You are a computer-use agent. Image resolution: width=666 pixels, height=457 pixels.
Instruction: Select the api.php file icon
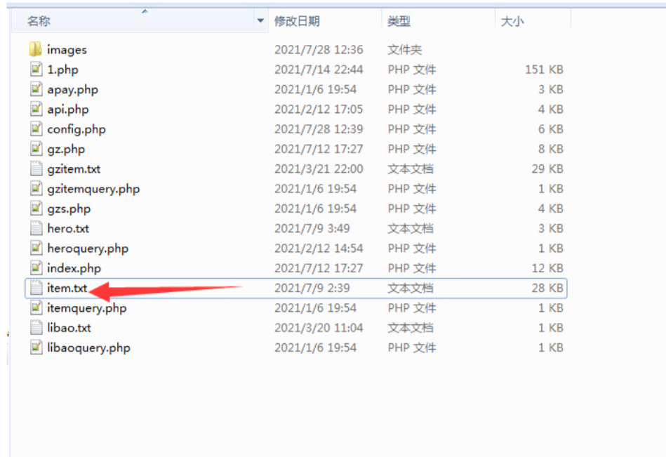point(36,109)
